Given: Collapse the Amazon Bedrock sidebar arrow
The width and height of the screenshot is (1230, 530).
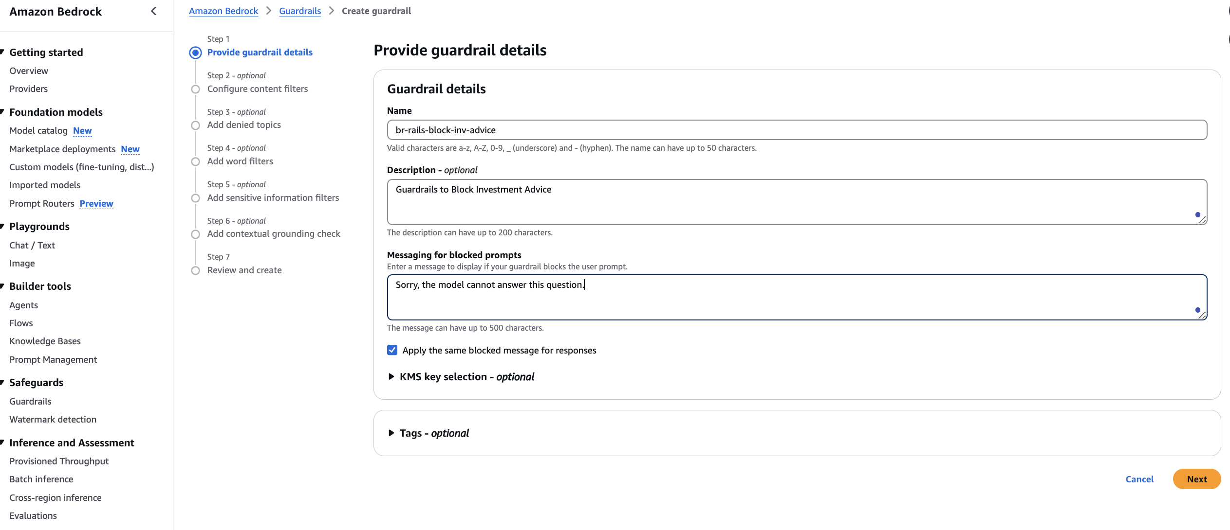Looking at the screenshot, I should coord(154,11).
